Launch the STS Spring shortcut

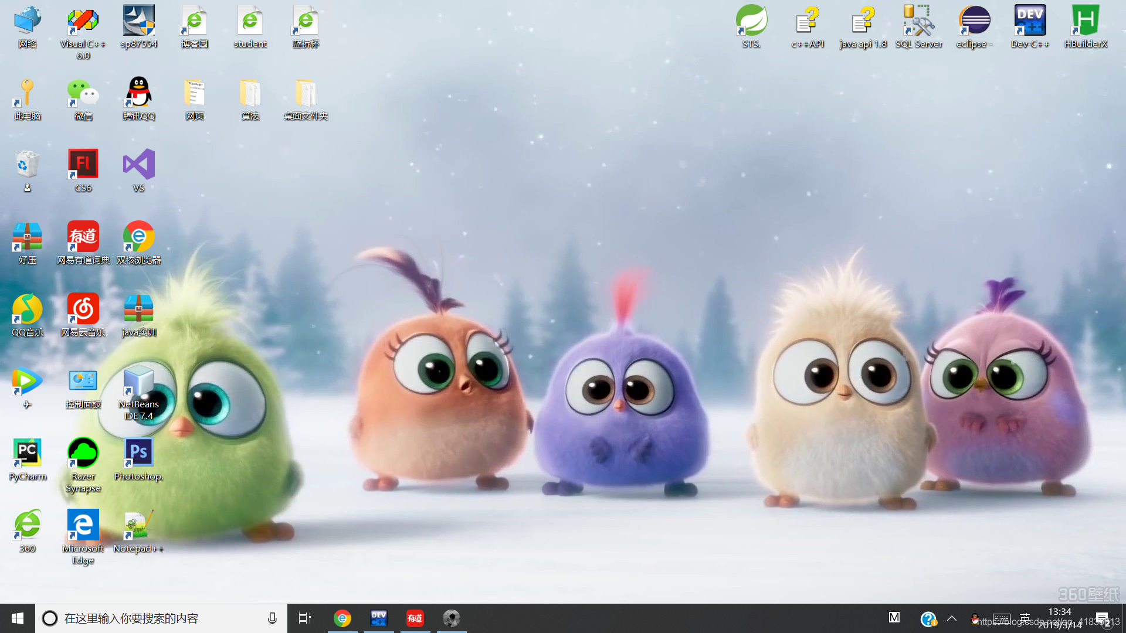751,27
